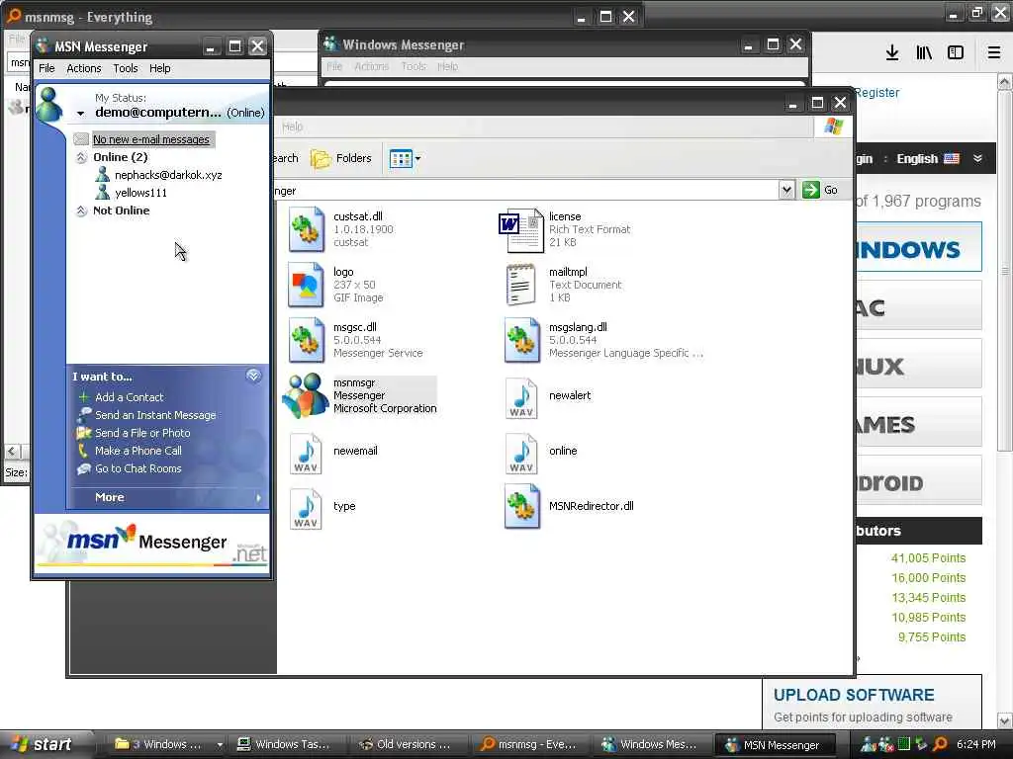Image resolution: width=1013 pixels, height=759 pixels.
Task: Click the browser scrollbar up arrow
Action: tap(1005, 82)
